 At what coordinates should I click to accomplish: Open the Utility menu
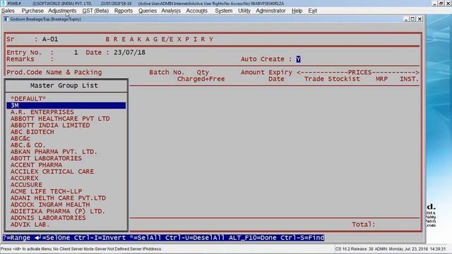coord(244,11)
